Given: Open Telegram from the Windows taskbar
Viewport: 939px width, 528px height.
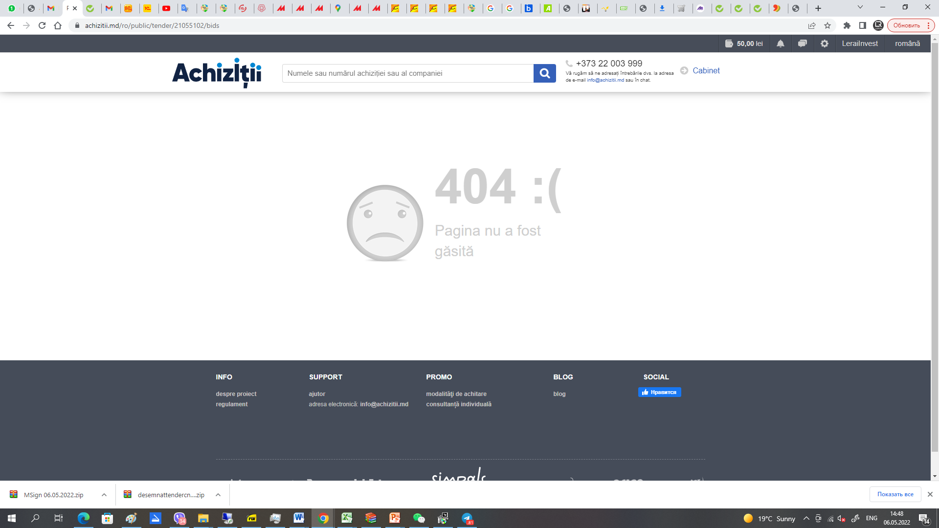Looking at the screenshot, I should [x=467, y=518].
